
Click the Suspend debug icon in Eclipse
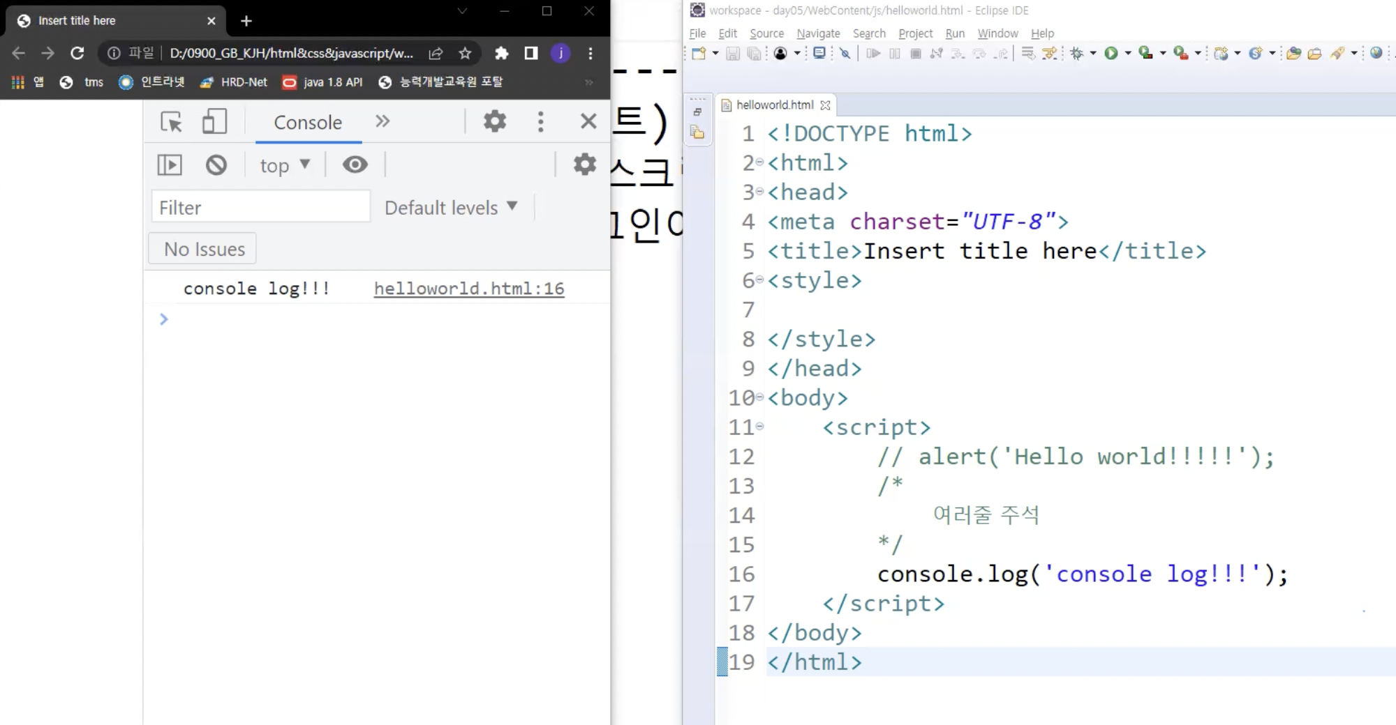click(895, 53)
